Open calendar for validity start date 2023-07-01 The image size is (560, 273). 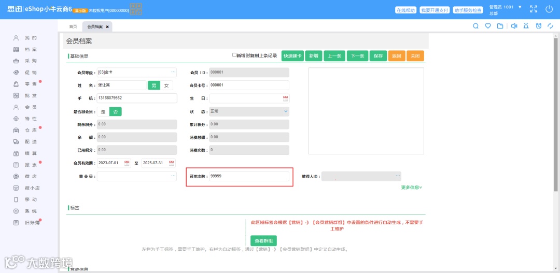127,163
